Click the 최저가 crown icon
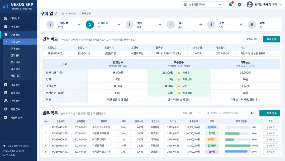Viewport: 285px width, 161px height. click(x=179, y=73)
